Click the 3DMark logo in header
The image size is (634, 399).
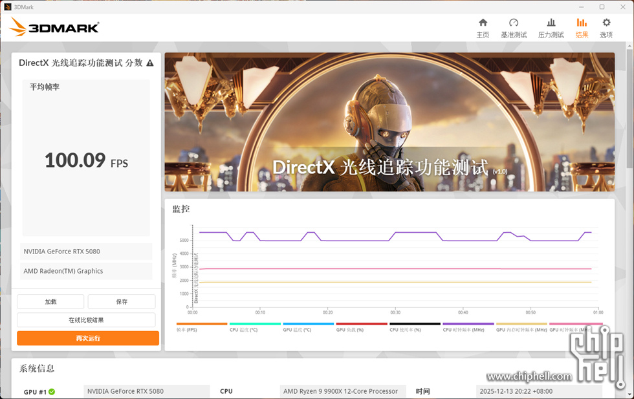point(54,27)
